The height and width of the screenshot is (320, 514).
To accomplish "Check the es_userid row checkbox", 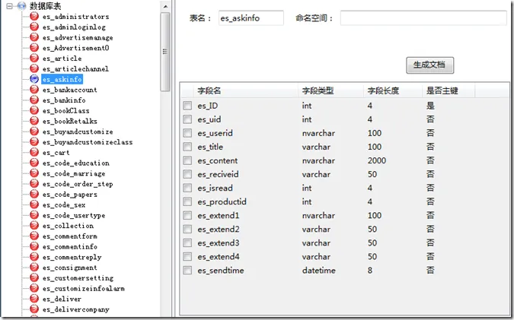I will click(187, 133).
